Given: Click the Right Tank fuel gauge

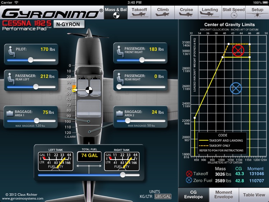Looking at the screenshot, I should [122, 161].
